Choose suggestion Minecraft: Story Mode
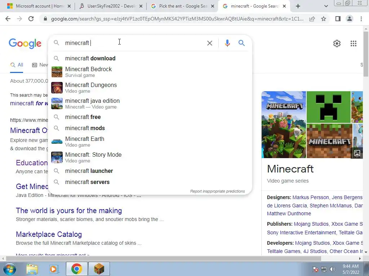The height and width of the screenshot is (276, 369). [x=150, y=157]
